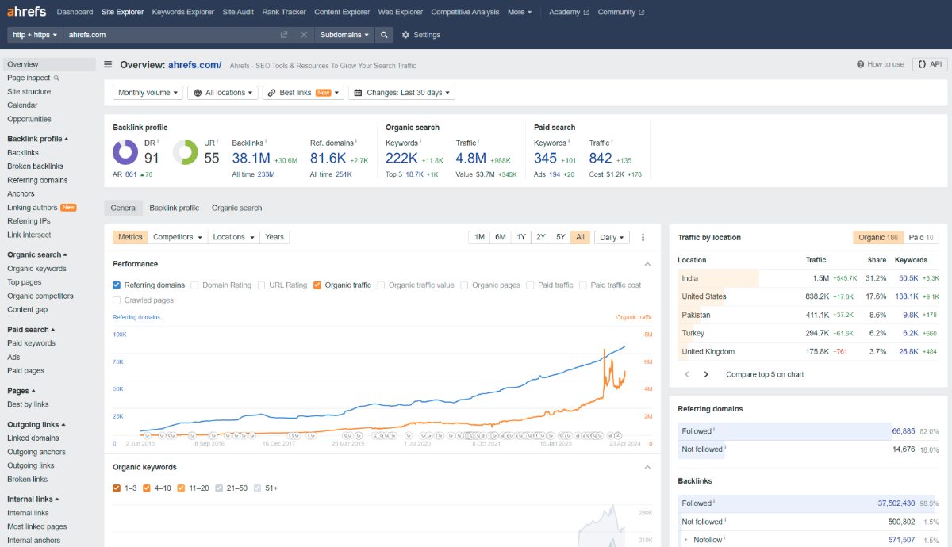Click Followed info icon under Referring domains
The height and width of the screenshot is (547, 952).
click(x=714, y=430)
